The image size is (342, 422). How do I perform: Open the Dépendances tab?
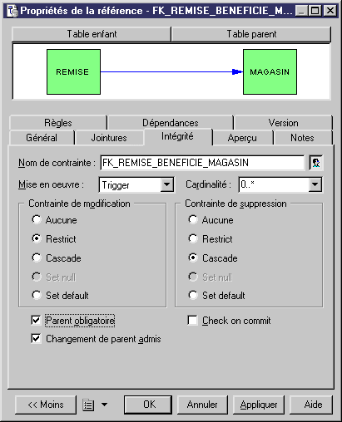coord(171,123)
